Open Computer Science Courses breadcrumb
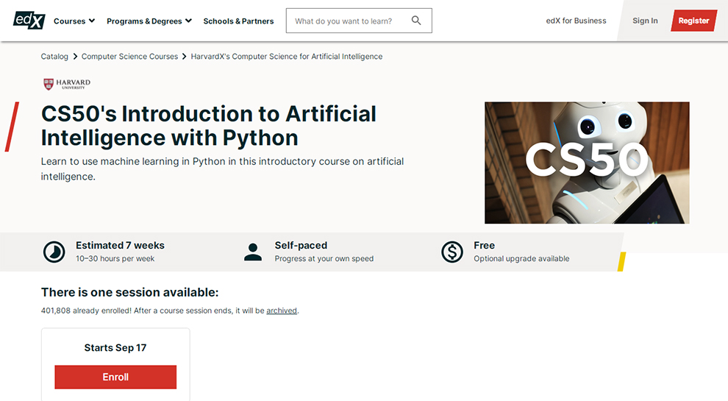The height and width of the screenshot is (401, 728). click(129, 56)
